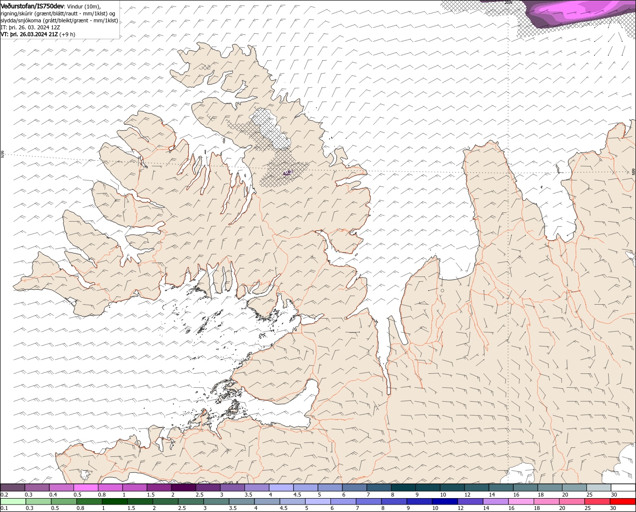Click the Veðurstofan/IS750dev title text
The width and height of the screenshot is (636, 512).
point(32,5)
